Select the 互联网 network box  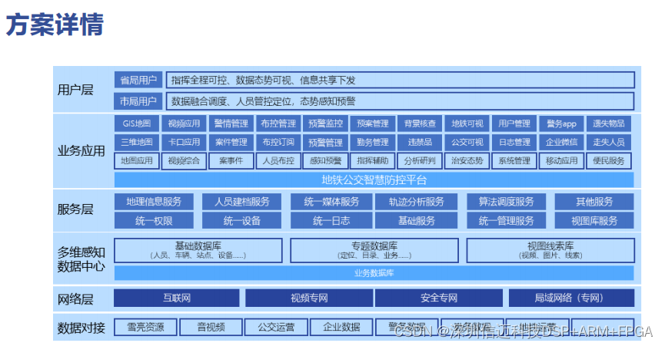tap(176, 298)
